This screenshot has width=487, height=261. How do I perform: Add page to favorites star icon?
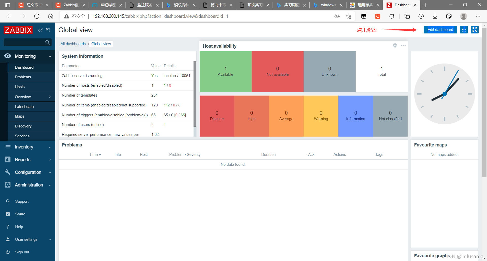coord(349,16)
